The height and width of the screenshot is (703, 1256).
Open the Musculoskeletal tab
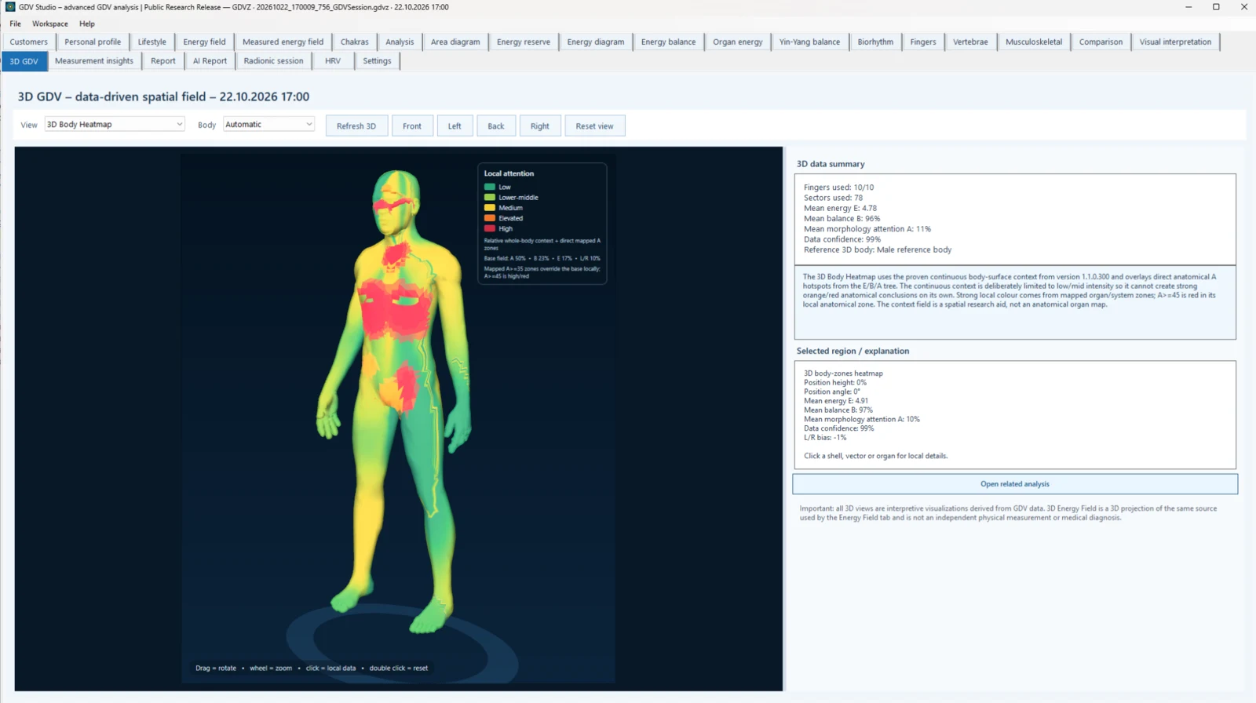[1034, 42]
